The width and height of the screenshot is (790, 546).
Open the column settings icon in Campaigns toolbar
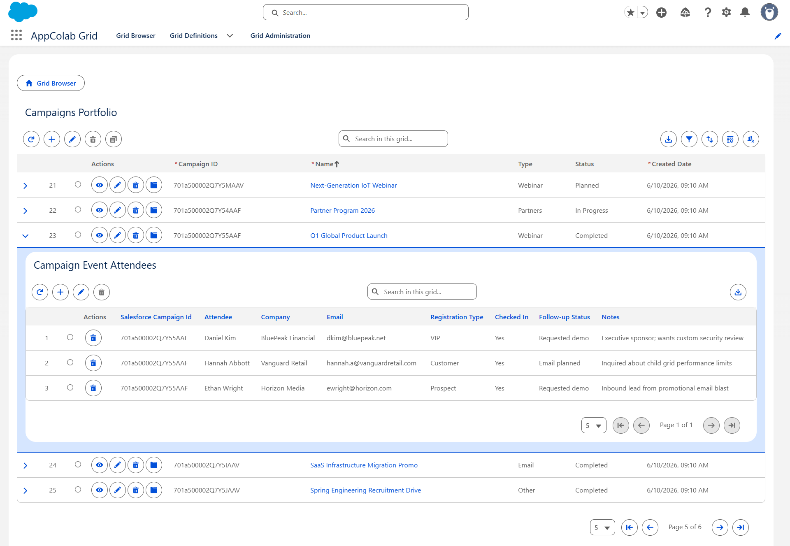pyautogui.click(x=730, y=139)
